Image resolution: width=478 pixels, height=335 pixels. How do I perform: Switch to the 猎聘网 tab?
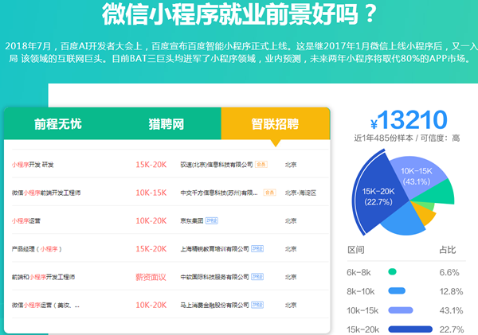click(x=166, y=124)
